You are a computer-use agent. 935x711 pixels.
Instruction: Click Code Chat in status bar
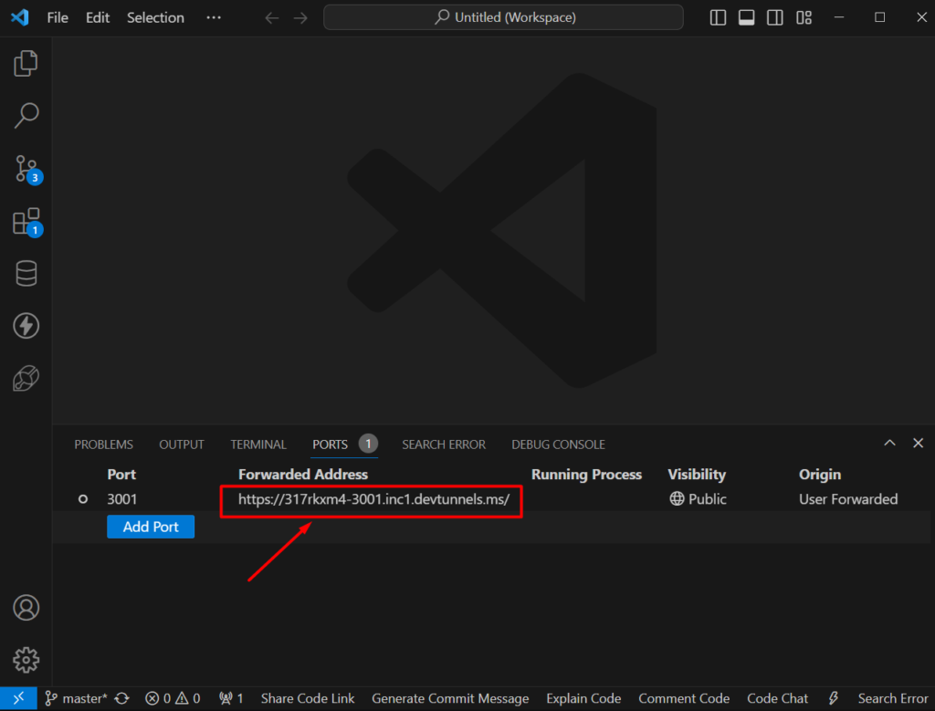point(778,698)
